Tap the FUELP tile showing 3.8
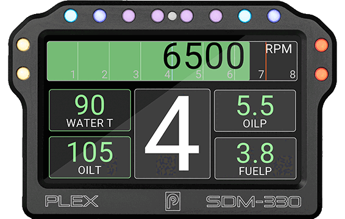 coord(255,158)
